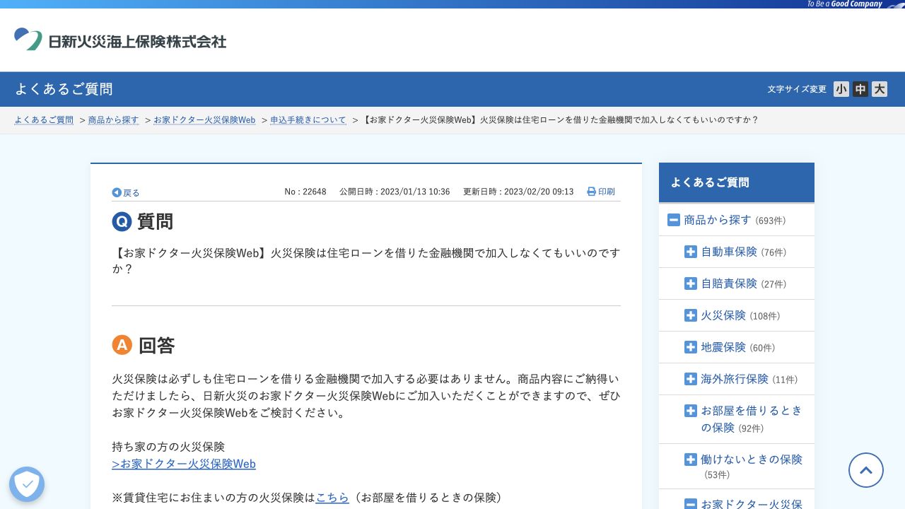Open the >お家ドクター火災保険Web answer link
Viewport: 905px width, 509px height.
pos(184,464)
